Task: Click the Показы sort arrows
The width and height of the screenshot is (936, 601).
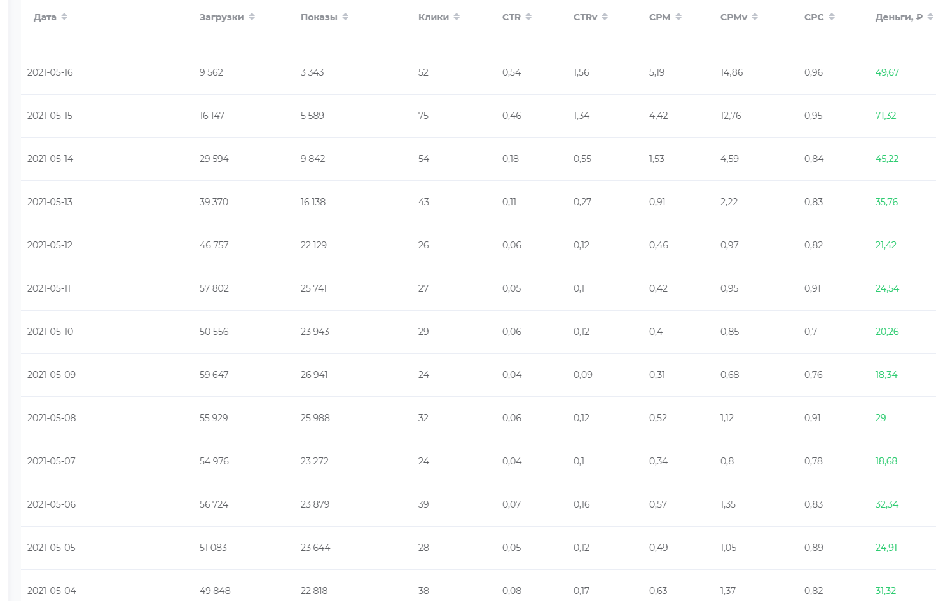Action: (x=345, y=17)
